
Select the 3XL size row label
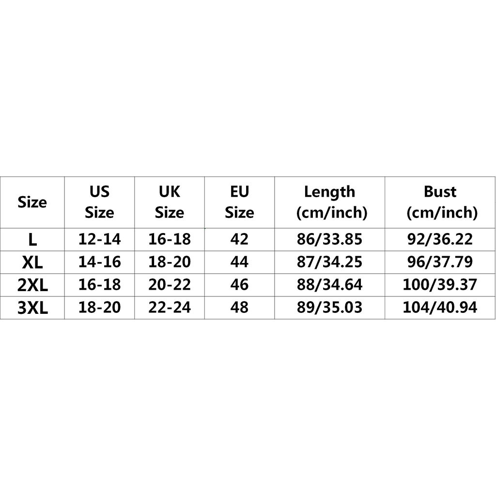click(32, 308)
